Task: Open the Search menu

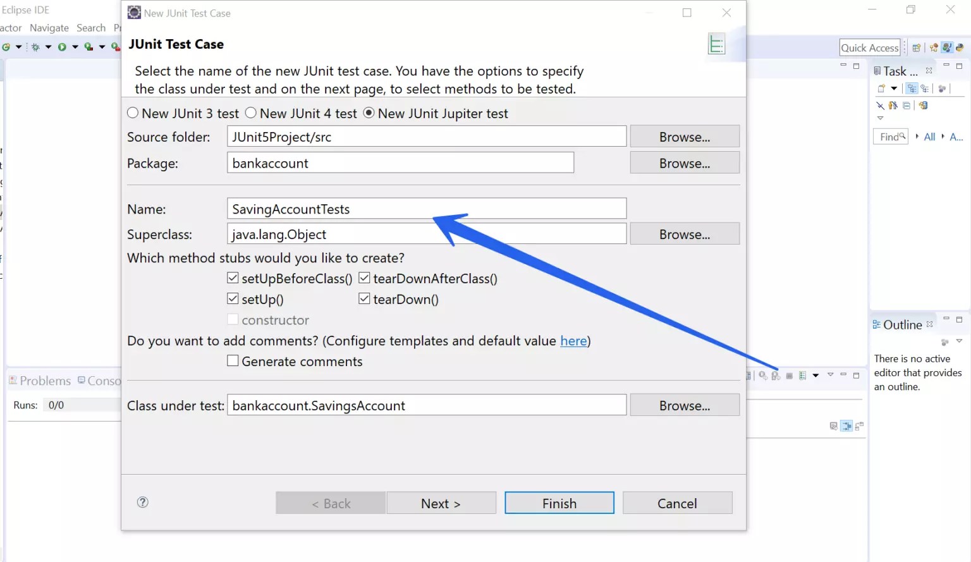Action: click(91, 28)
